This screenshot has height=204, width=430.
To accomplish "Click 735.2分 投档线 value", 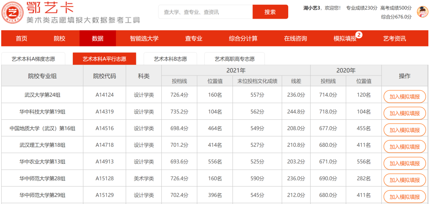I will [x=179, y=112].
